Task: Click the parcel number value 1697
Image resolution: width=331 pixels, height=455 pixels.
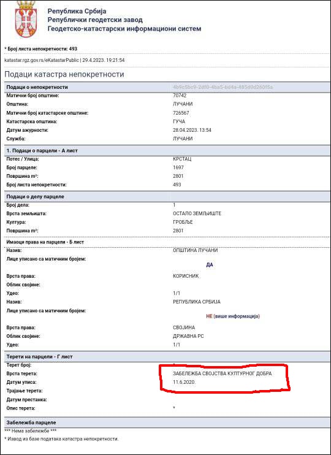Action: coord(178,168)
